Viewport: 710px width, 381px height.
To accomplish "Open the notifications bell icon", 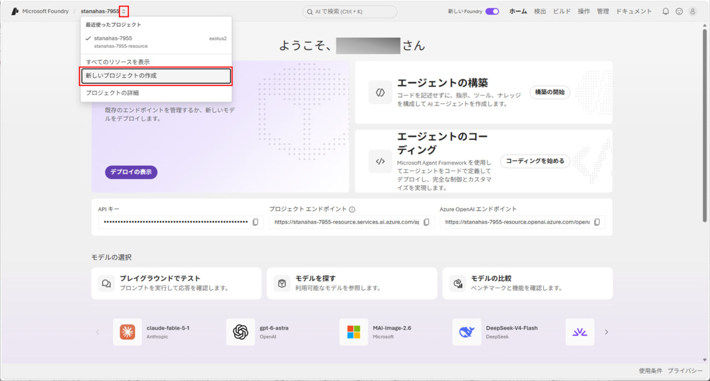I will (665, 11).
